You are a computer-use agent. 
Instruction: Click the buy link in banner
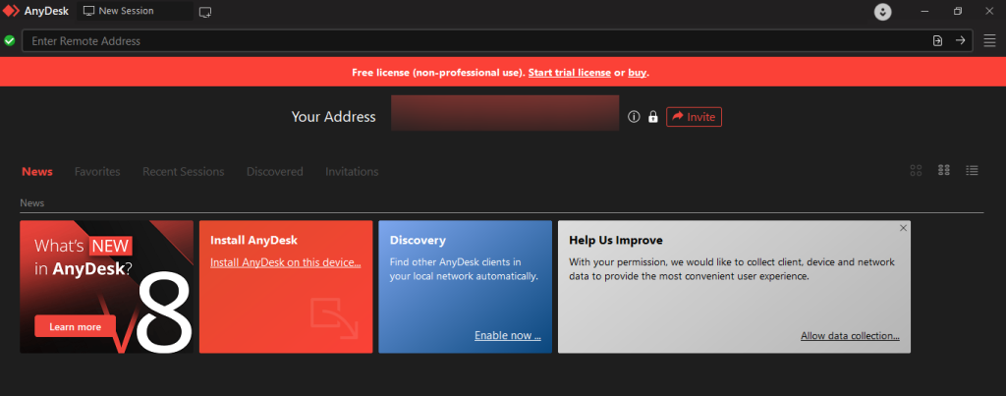coord(637,73)
